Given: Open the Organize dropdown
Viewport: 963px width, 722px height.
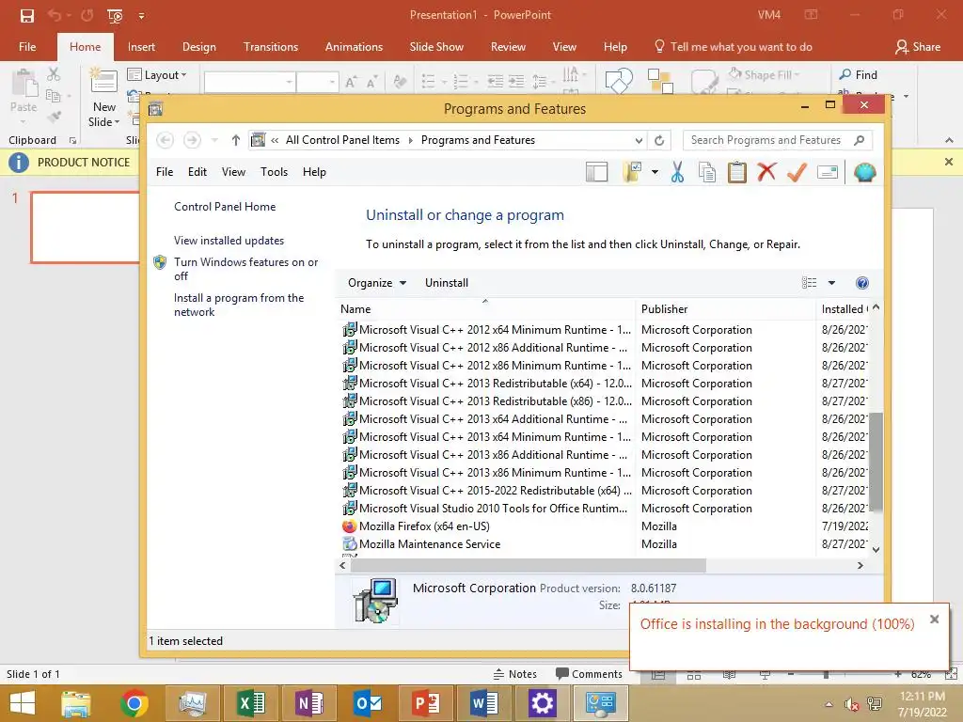Looking at the screenshot, I should coord(376,283).
